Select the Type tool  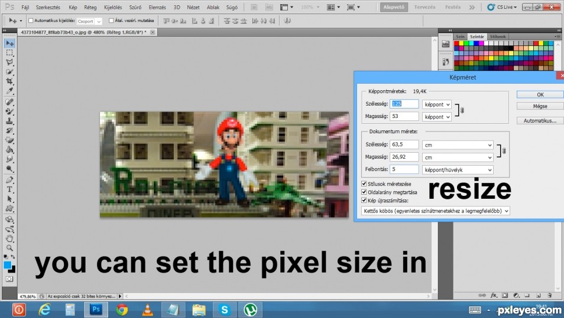(x=9, y=189)
